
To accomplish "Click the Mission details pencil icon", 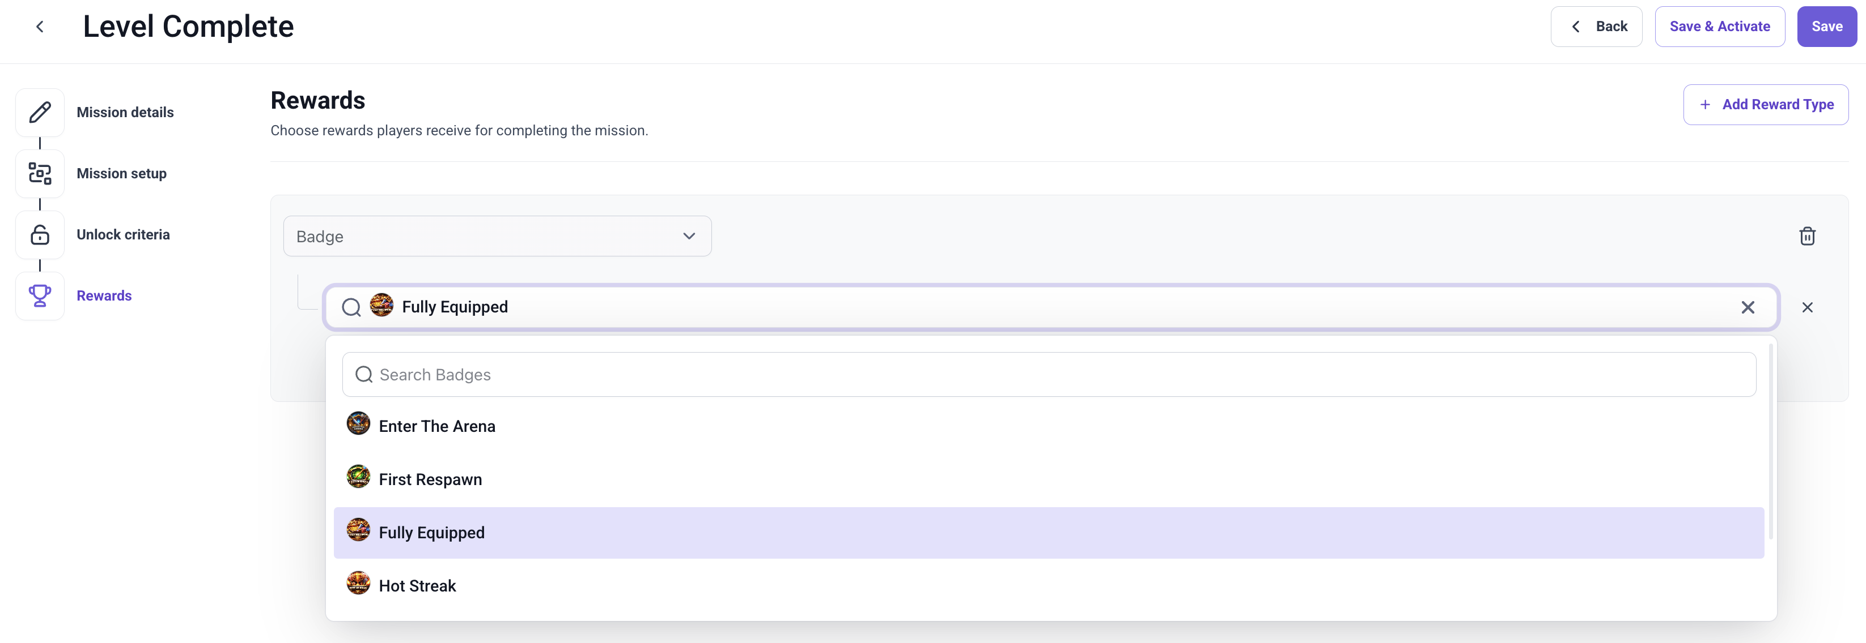I will (x=40, y=112).
